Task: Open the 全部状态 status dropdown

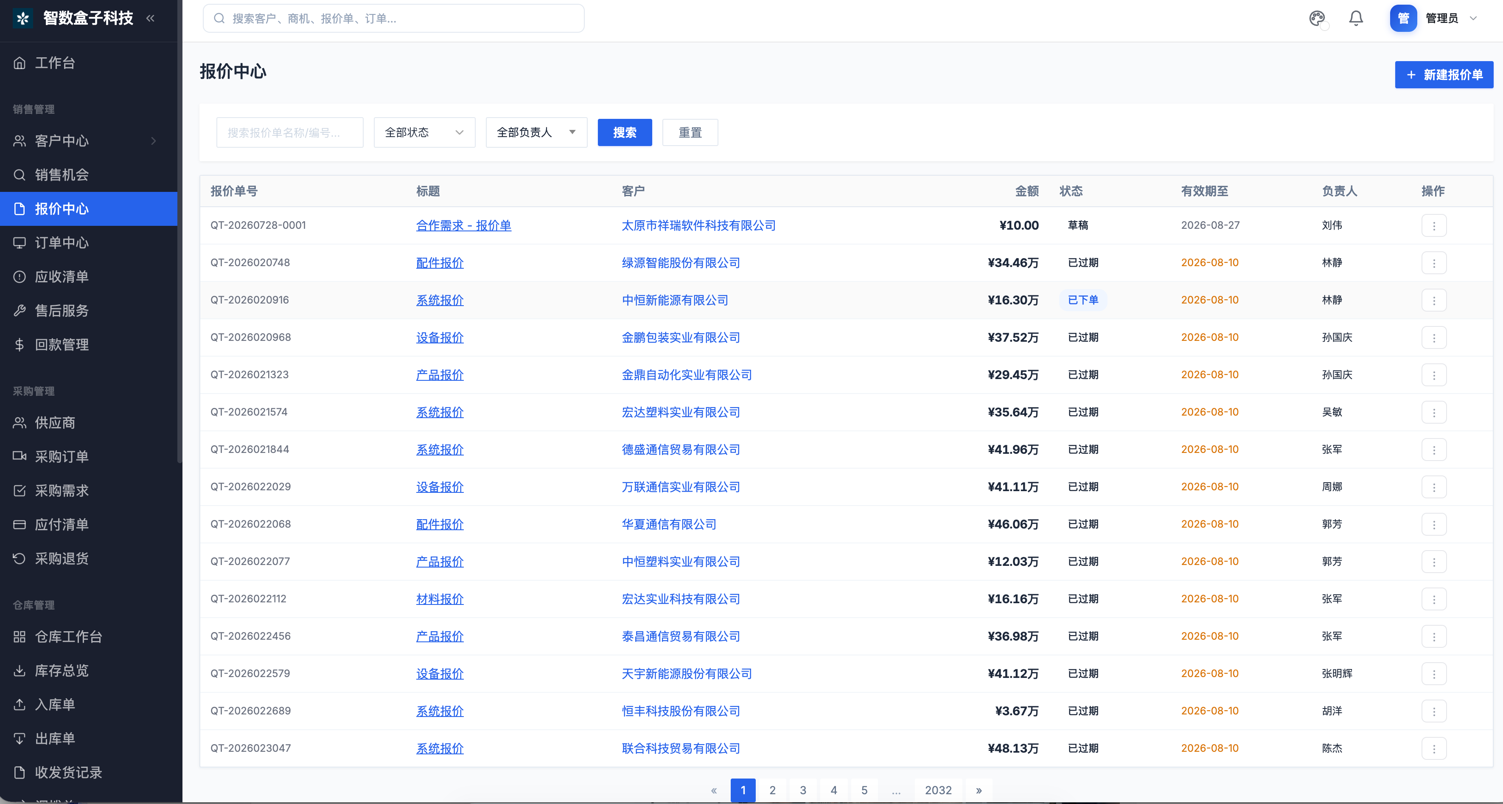Action: (x=424, y=132)
